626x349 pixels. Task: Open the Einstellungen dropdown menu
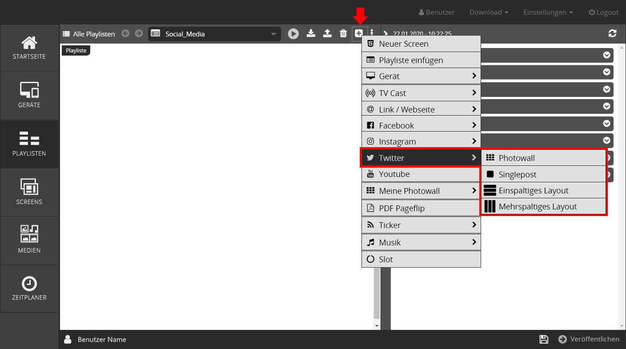tap(548, 12)
